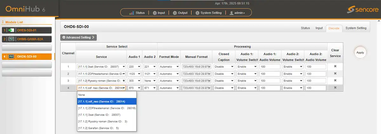Open channel 1 Format Mode dropdown
The height and width of the screenshot is (134, 381).
click(x=169, y=67)
